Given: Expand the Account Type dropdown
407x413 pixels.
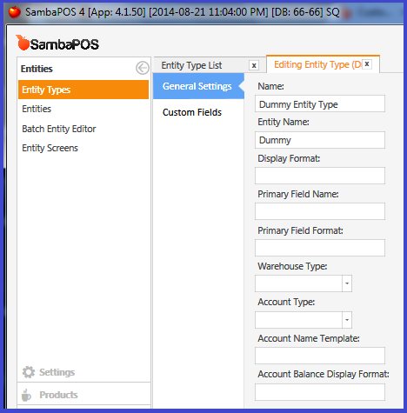Looking at the screenshot, I should point(347,320).
